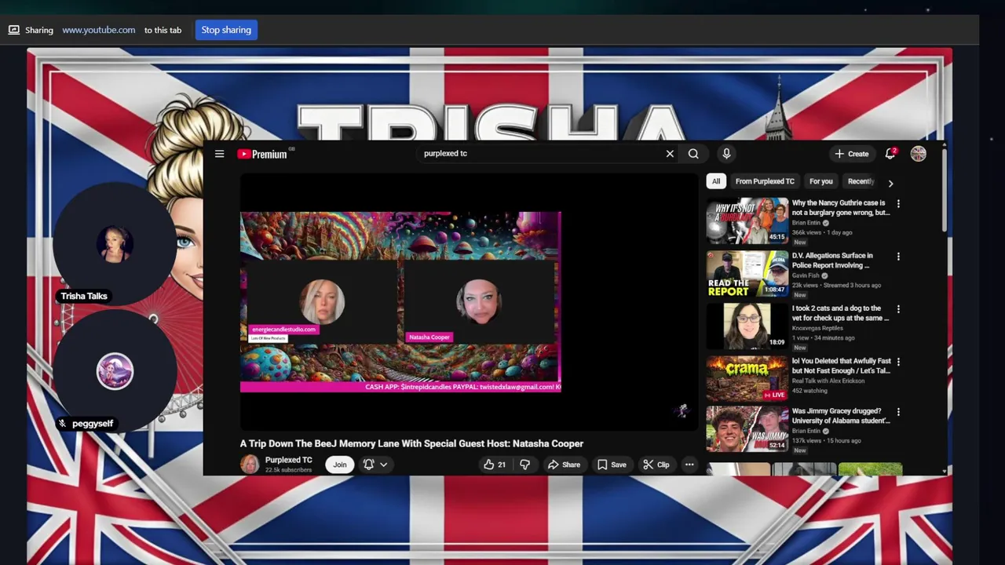Open the Read The Report video thumbnail
The image size is (1005, 565).
coord(747,273)
